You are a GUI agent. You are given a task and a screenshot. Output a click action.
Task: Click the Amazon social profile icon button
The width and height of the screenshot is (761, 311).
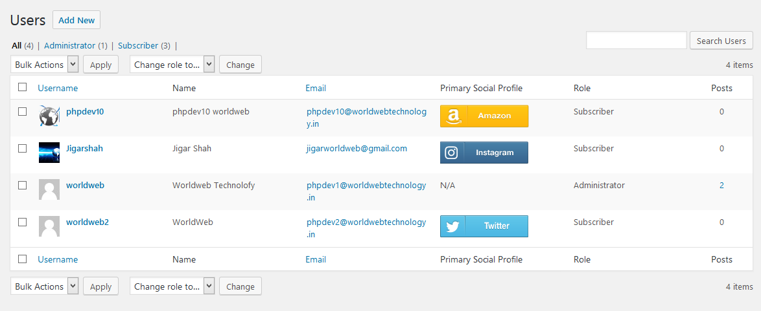point(484,116)
